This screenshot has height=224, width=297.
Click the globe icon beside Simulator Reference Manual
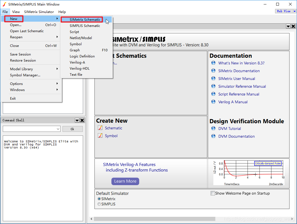[x=213, y=86]
